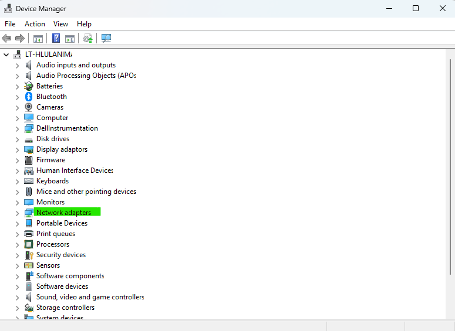The width and height of the screenshot is (455, 331).
Task: Click the Cameras webcam icon
Action: 28,107
